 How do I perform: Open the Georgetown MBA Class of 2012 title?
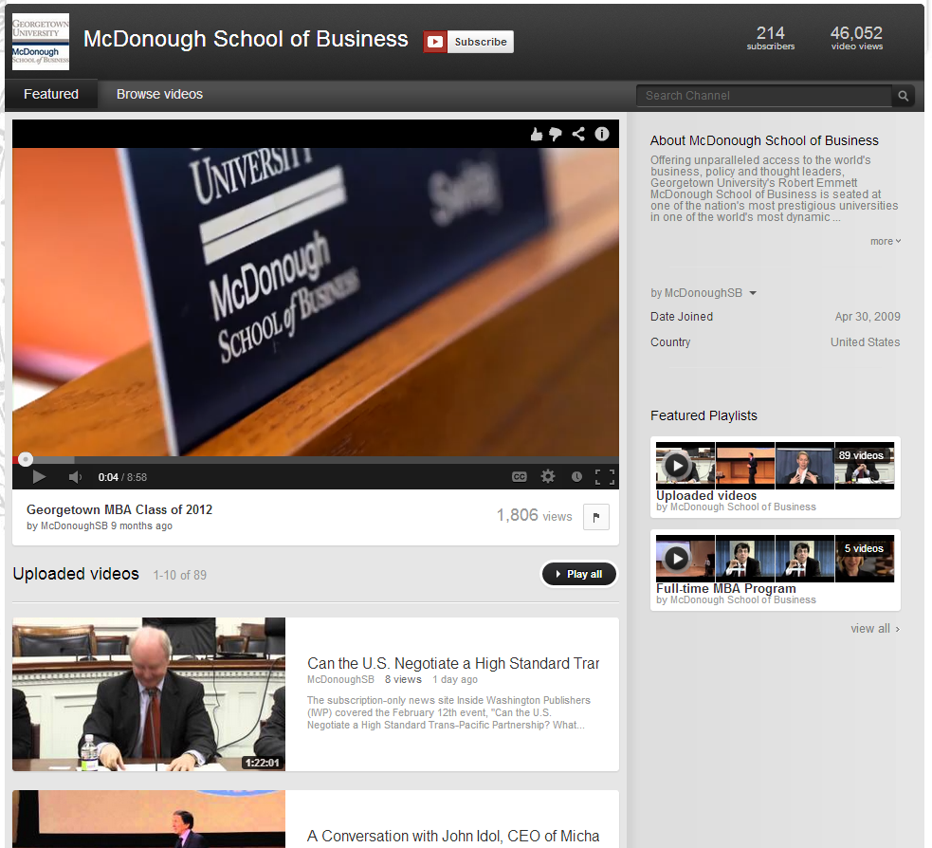click(119, 509)
